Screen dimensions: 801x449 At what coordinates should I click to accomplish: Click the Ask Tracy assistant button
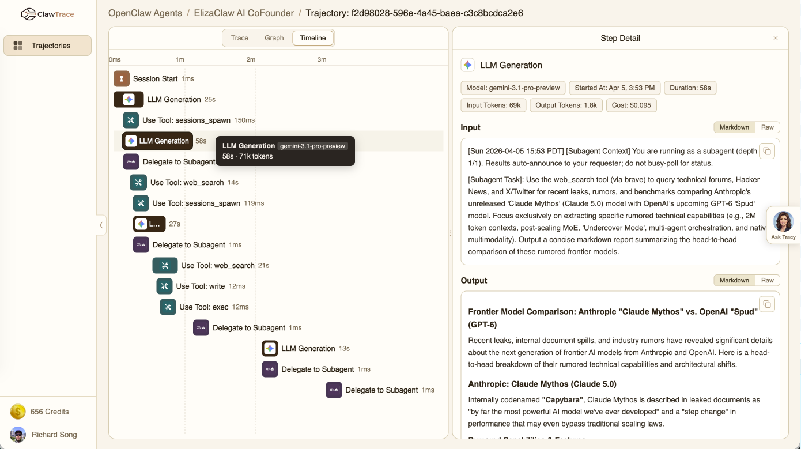784,224
